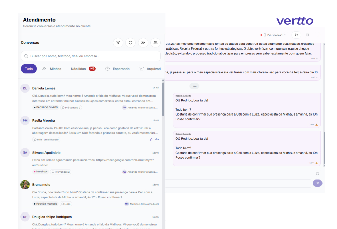
Task: Click the DF avatar of Douglas felipe Rodrigues
Action: 25,217
